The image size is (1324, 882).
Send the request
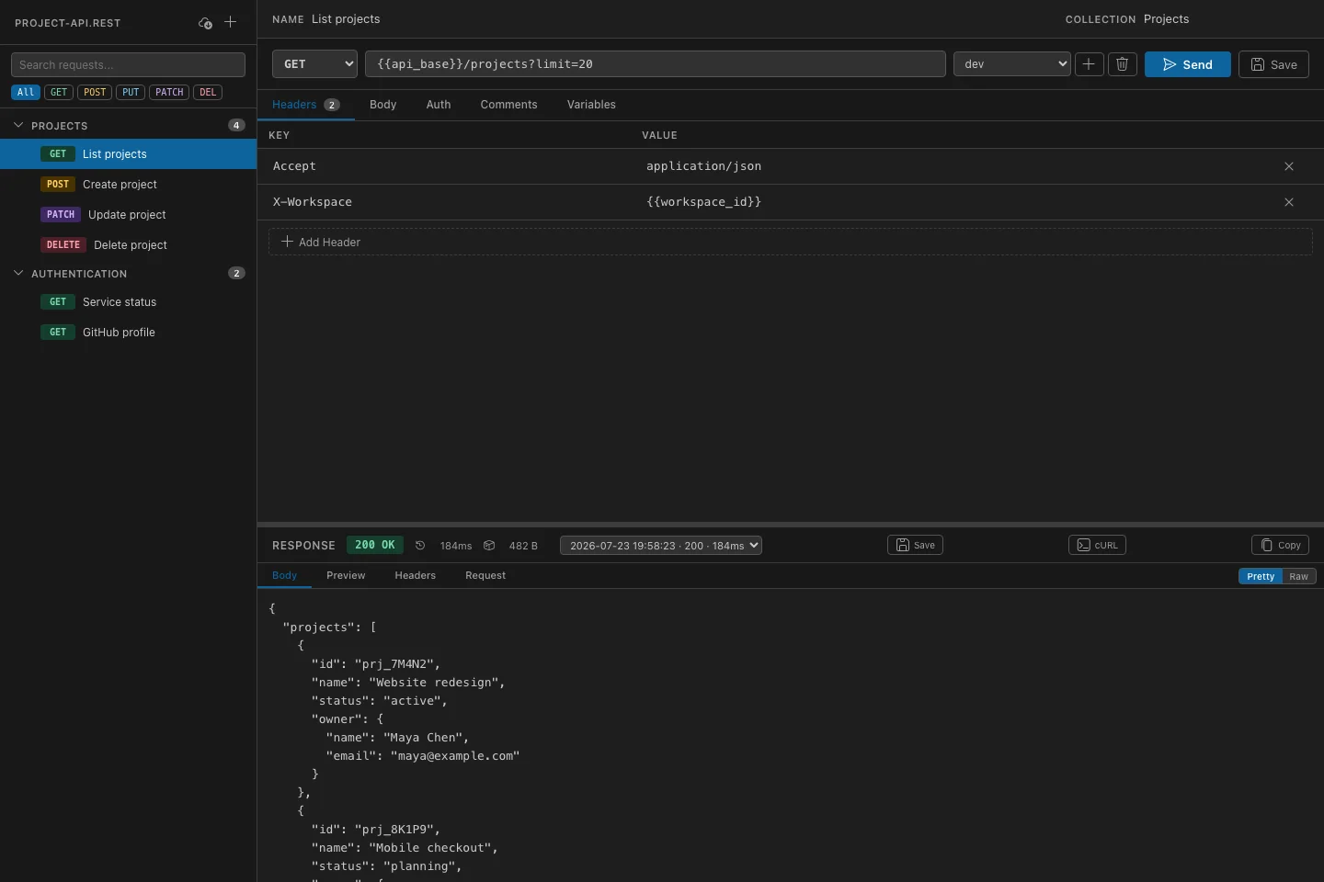1188,64
